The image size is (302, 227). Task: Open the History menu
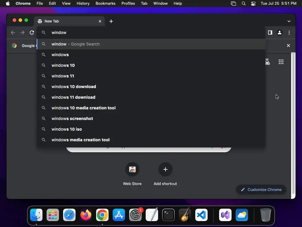click(x=83, y=4)
